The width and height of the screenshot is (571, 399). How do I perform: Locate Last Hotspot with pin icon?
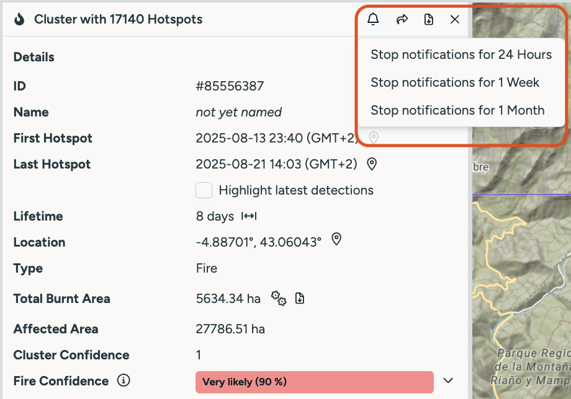(x=371, y=164)
